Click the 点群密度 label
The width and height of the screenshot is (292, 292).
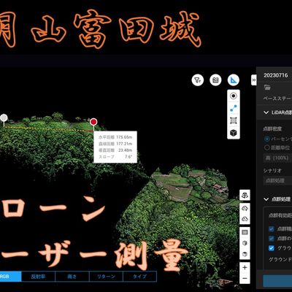(272, 128)
